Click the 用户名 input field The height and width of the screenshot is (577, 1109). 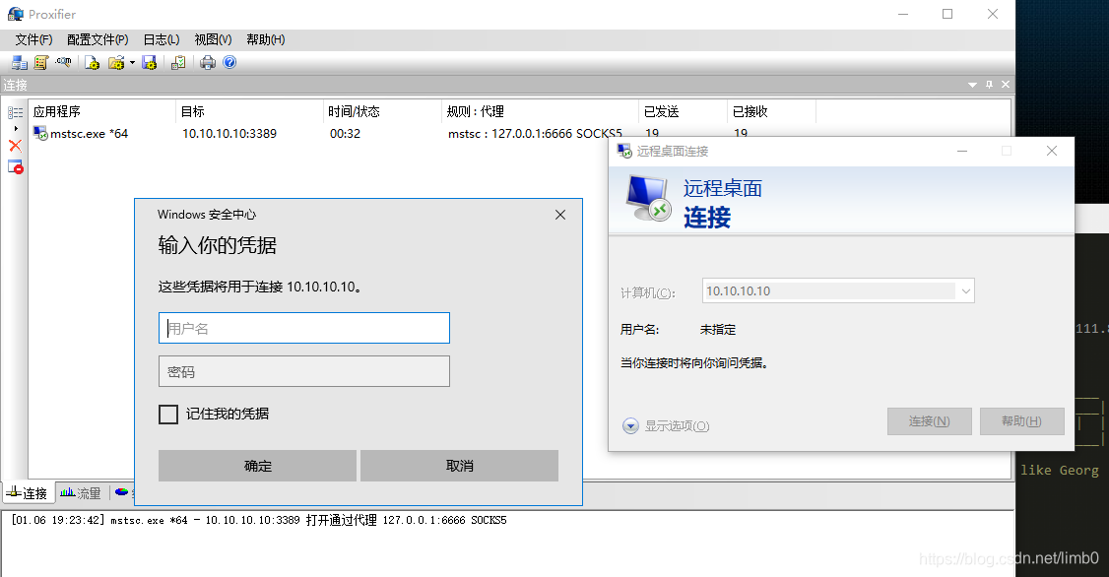tap(304, 328)
